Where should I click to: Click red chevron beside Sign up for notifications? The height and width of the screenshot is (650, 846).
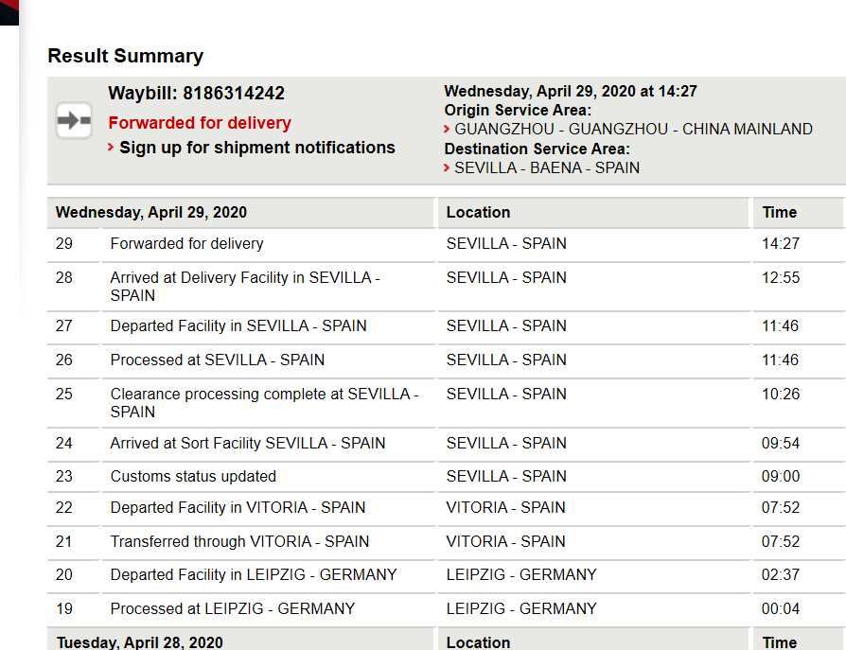(111, 147)
